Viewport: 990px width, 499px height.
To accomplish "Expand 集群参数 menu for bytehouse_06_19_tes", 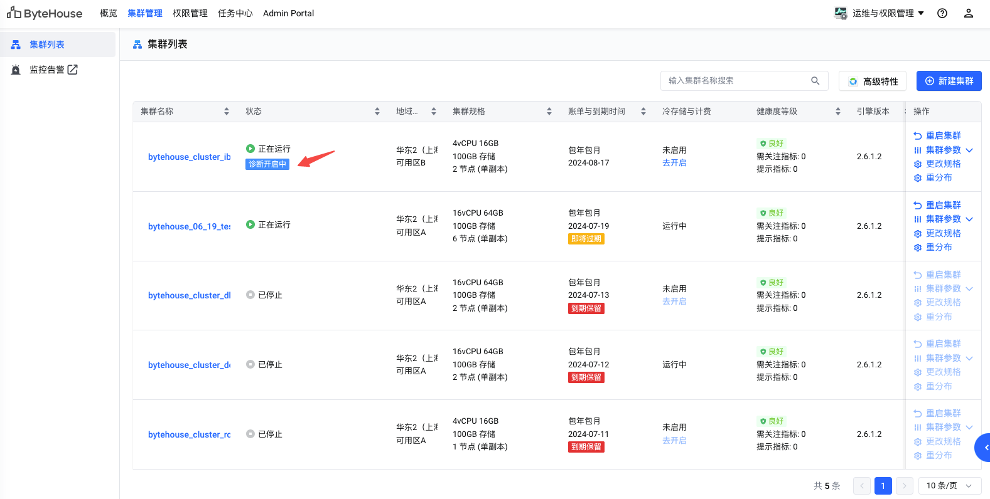I will (969, 219).
